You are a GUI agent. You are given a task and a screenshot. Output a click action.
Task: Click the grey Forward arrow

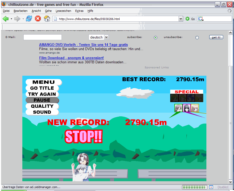[17, 19]
